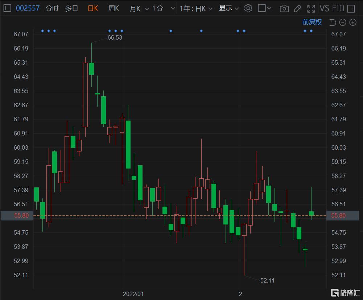Switch to 周K weekly chart tab

point(114,8)
